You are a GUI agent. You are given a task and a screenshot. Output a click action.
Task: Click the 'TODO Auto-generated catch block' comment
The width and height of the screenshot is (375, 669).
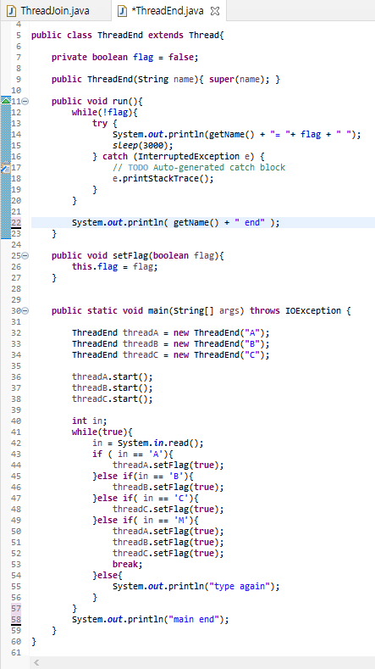(199, 168)
